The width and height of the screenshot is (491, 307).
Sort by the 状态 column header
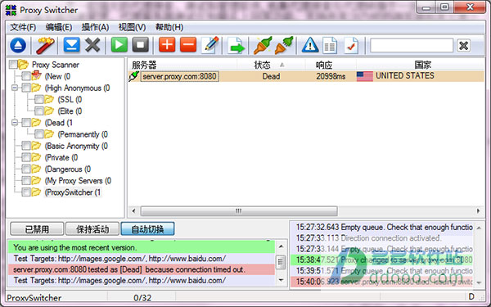pos(271,65)
